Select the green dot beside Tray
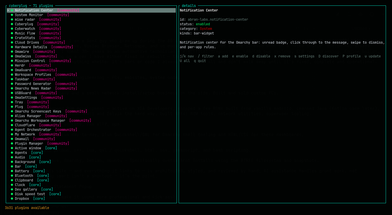Screen dimensions: 392x215 (x=12, y=102)
